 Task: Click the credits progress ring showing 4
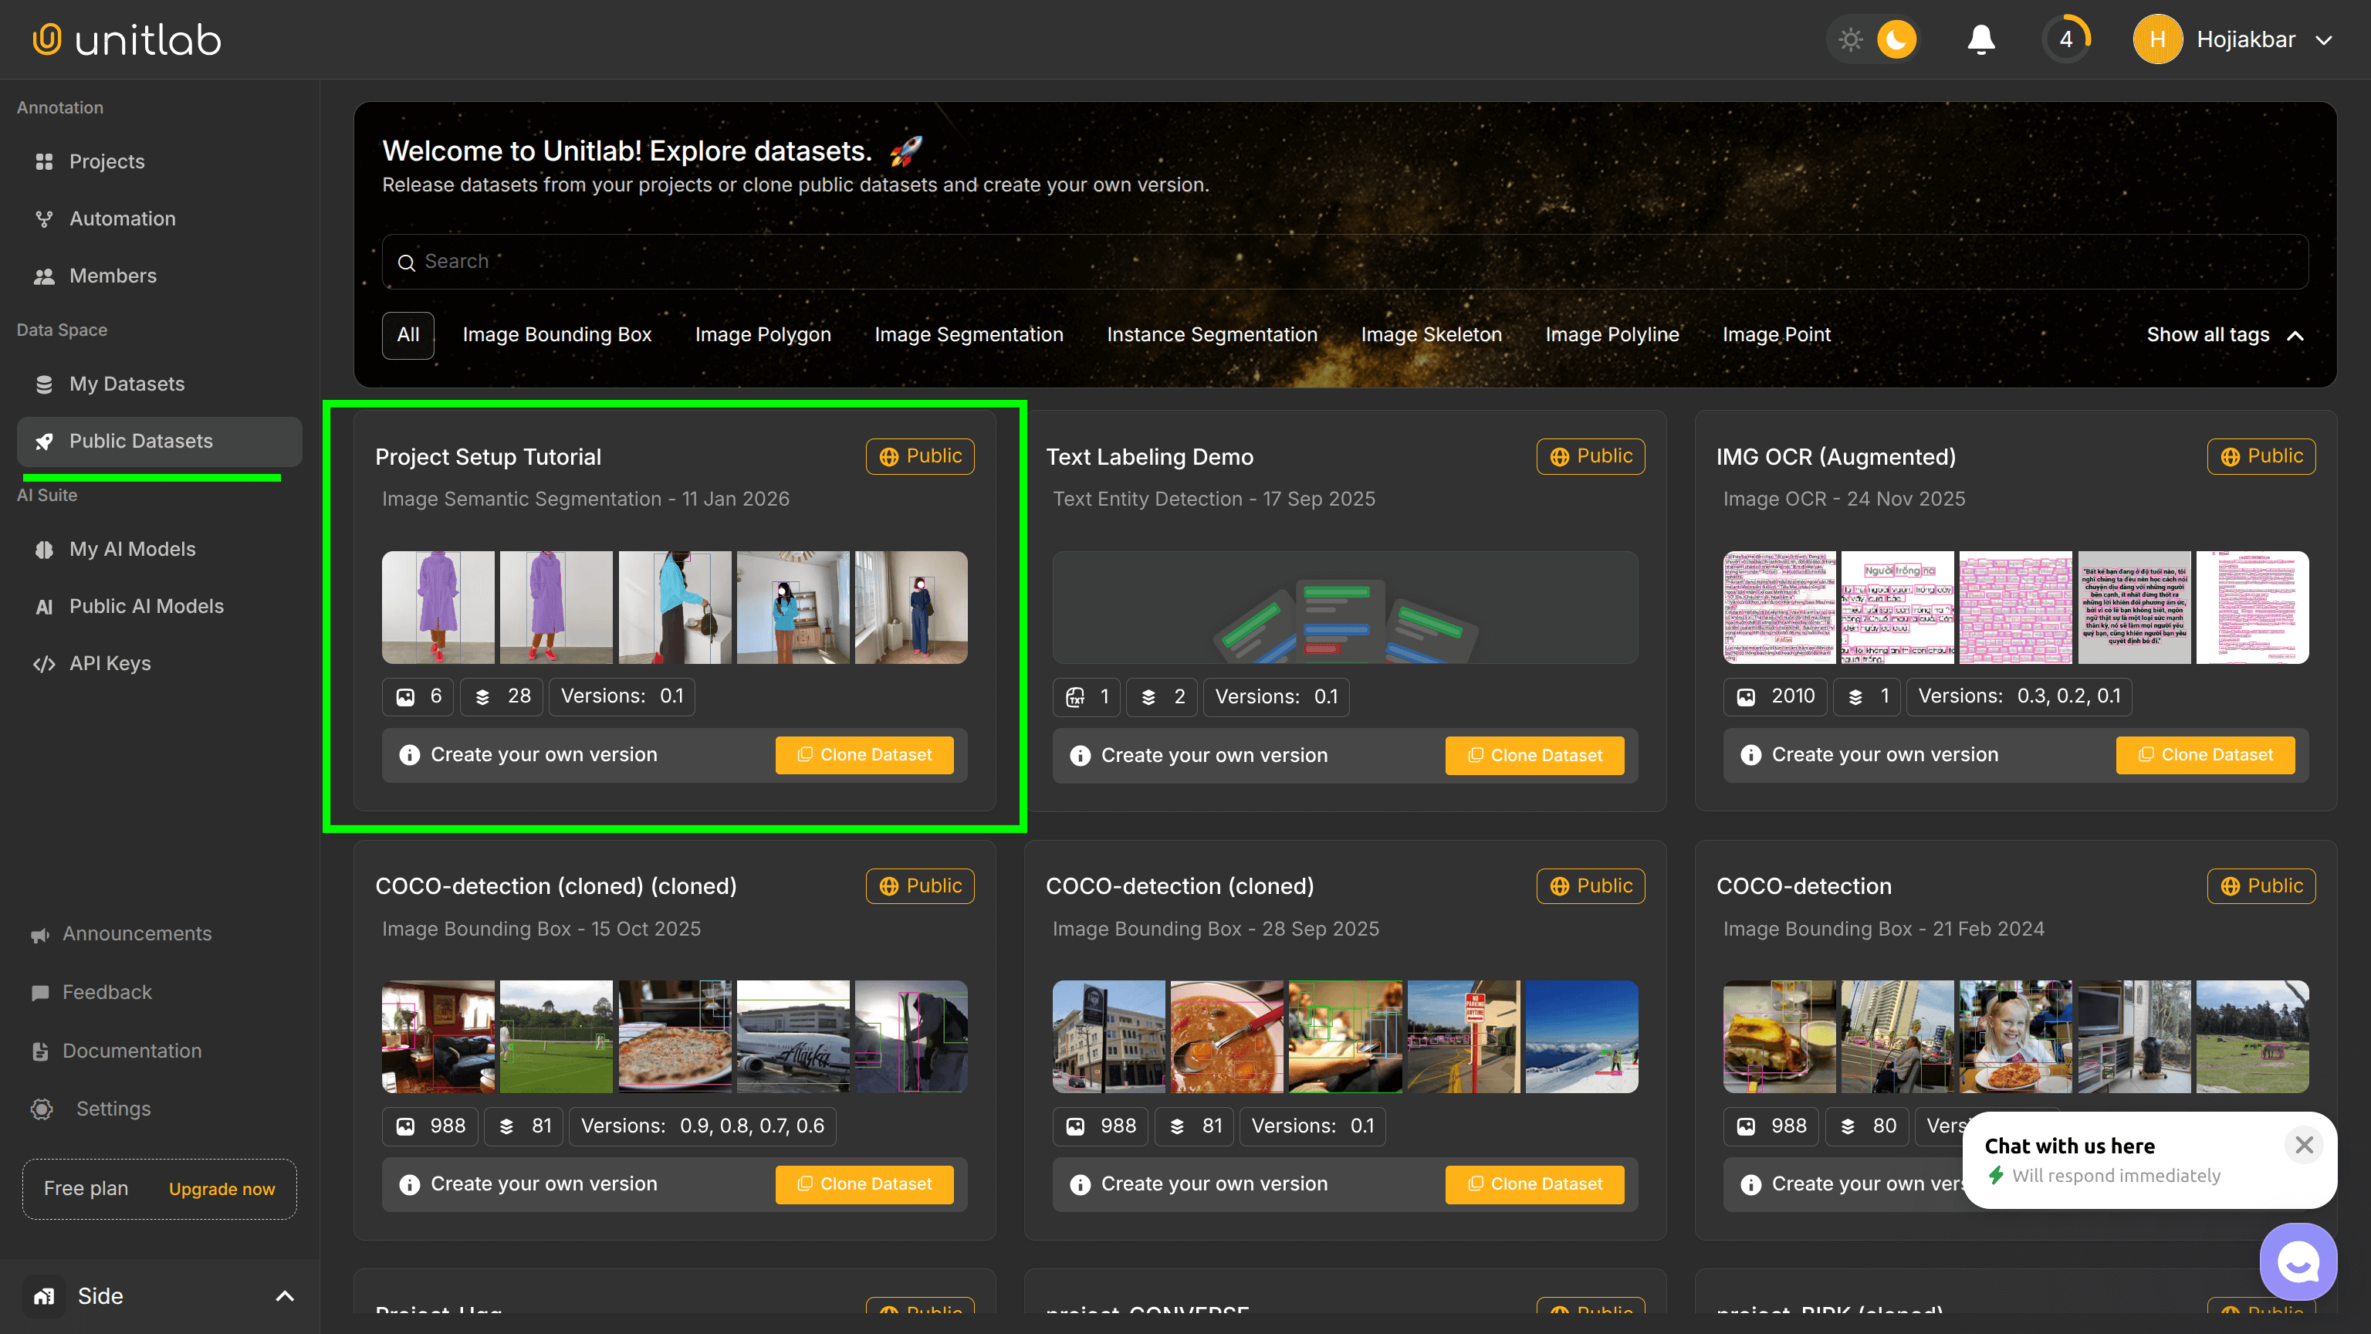2066,39
